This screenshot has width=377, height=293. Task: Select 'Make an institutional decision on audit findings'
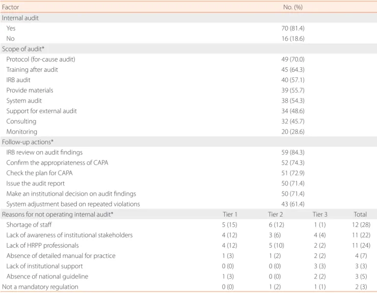point(71,194)
